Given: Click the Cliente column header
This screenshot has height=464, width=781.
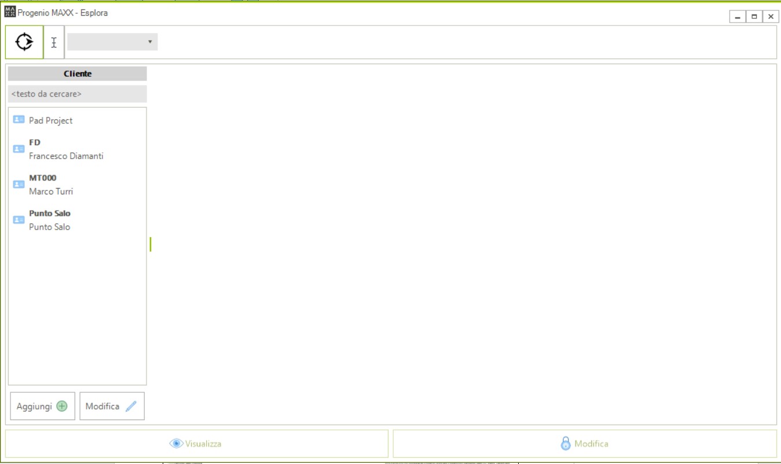Looking at the screenshot, I should coord(78,73).
